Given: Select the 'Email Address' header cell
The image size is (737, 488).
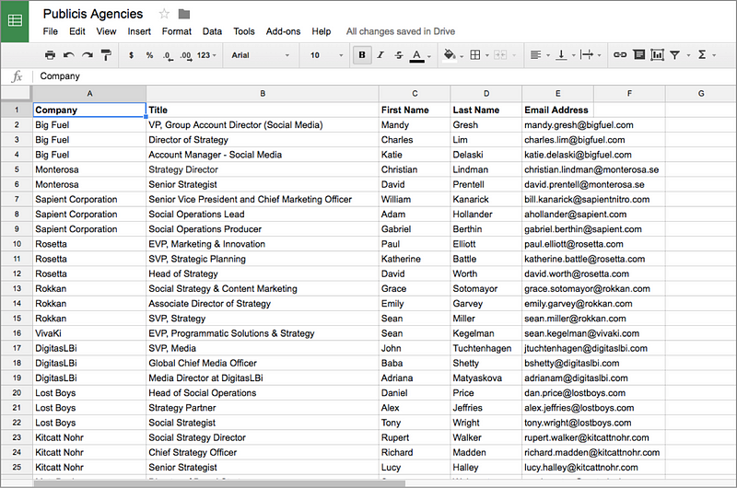Looking at the screenshot, I should [x=557, y=110].
